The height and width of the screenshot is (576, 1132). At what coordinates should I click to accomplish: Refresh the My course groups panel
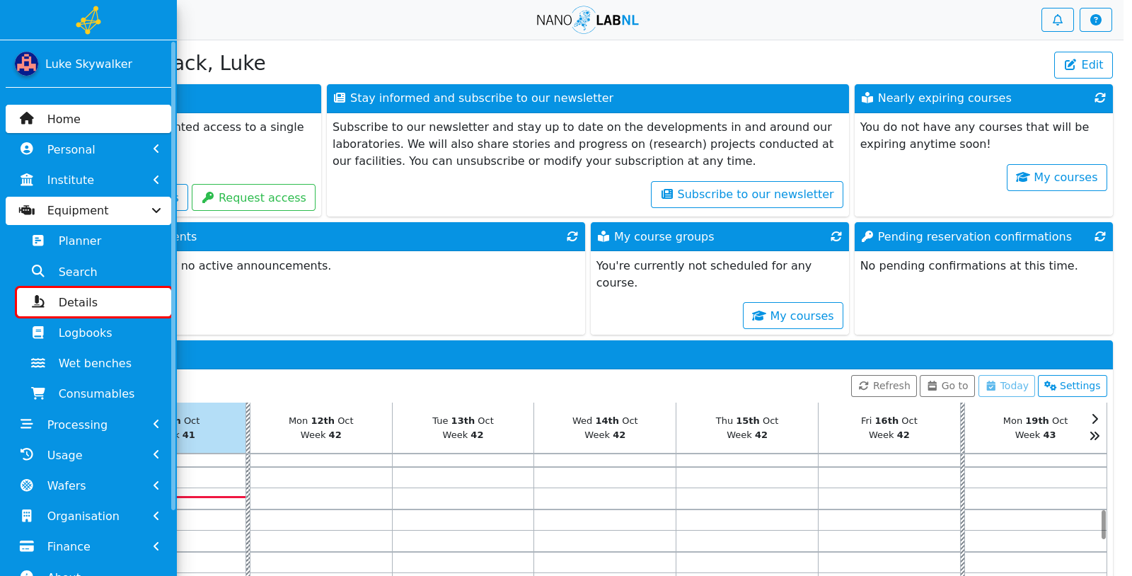tap(836, 236)
